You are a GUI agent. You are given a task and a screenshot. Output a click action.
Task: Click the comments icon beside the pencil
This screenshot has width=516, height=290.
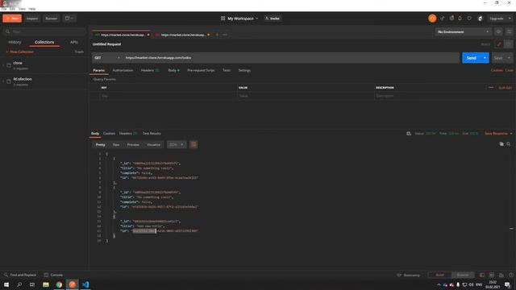point(509,44)
